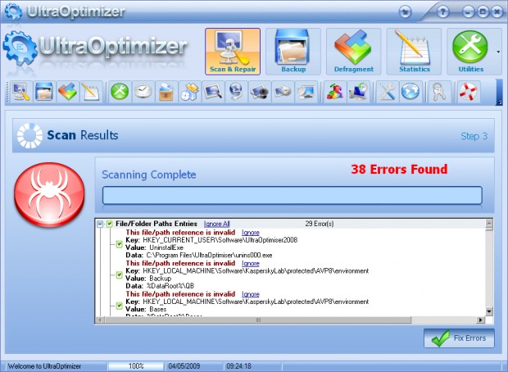Click the monitor with gear toolbar icon

pos(283,92)
